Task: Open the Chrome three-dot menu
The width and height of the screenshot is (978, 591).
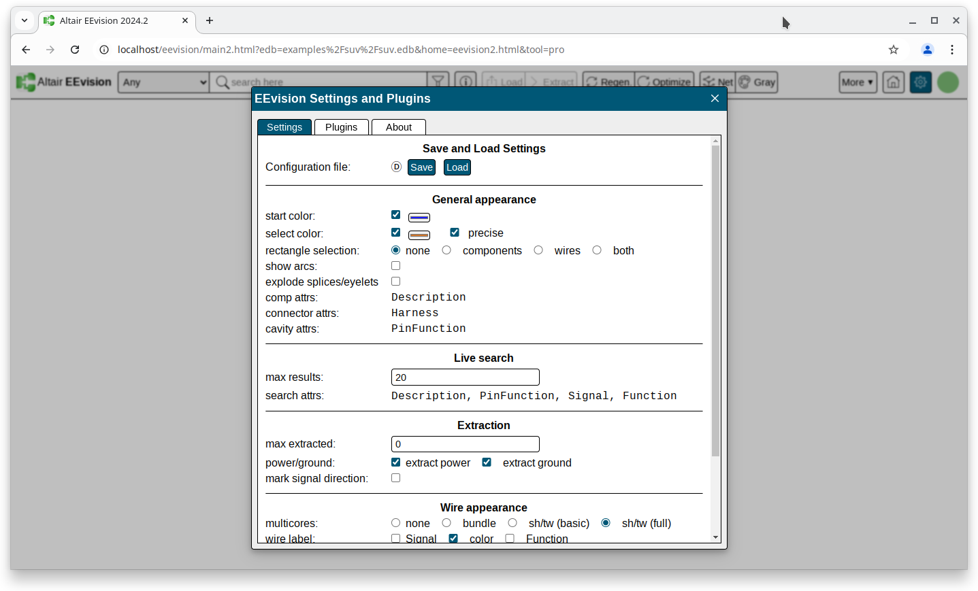Action: [952, 50]
